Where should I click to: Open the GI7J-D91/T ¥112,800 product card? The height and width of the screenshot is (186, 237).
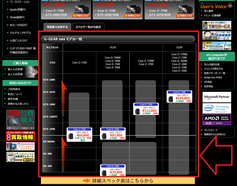(x=146, y=109)
